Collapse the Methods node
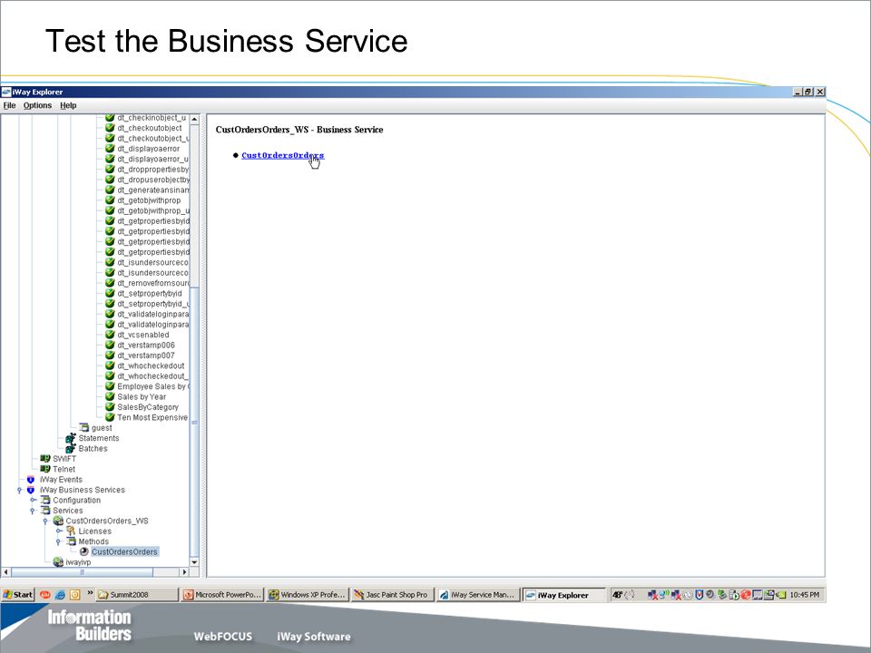Image resolution: width=871 pixels, height=653 pixels. click(58, 542)
